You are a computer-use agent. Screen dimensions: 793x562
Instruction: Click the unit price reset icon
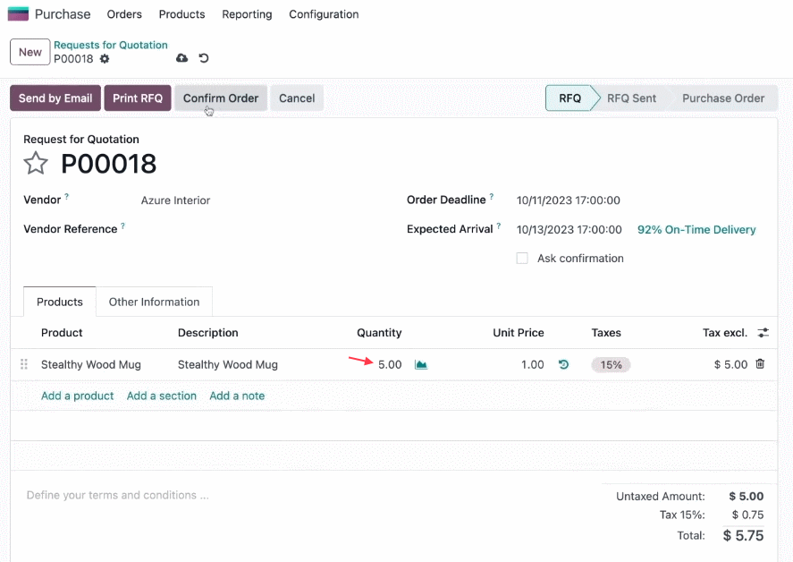coord(563,364)
